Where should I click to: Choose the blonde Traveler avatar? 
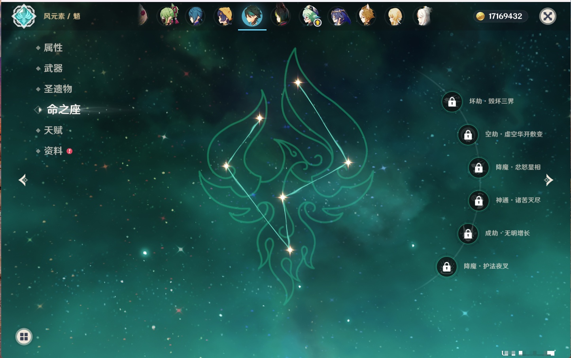[x=395, y=16]
